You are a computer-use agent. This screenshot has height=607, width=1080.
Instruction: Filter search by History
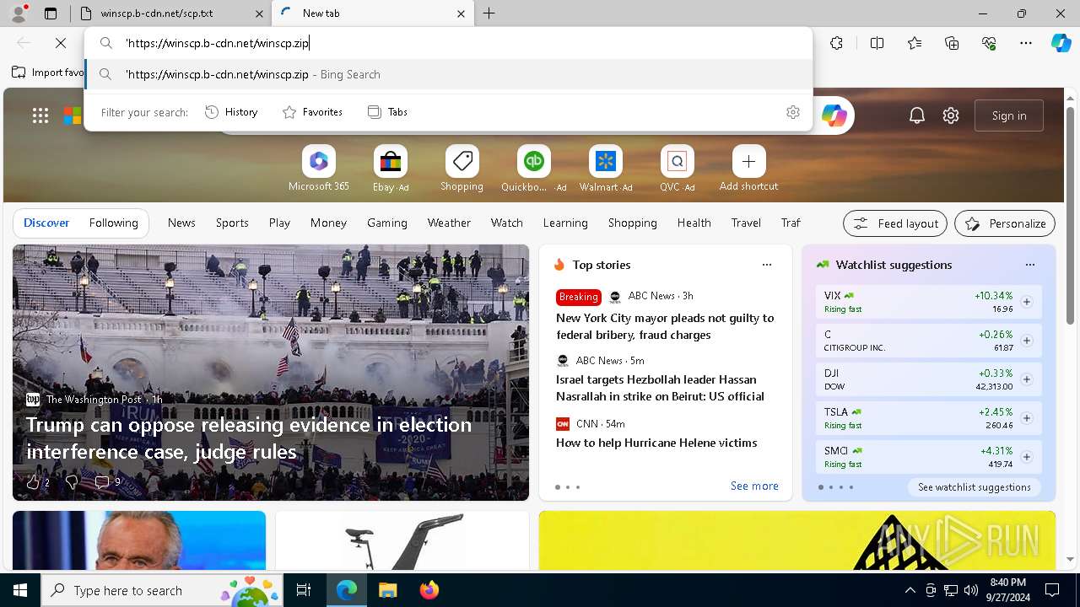[x=231, y=112]
